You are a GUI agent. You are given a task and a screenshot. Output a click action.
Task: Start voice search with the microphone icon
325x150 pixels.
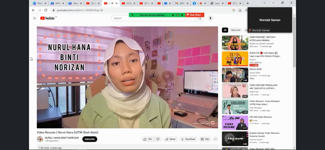[210, 18]
